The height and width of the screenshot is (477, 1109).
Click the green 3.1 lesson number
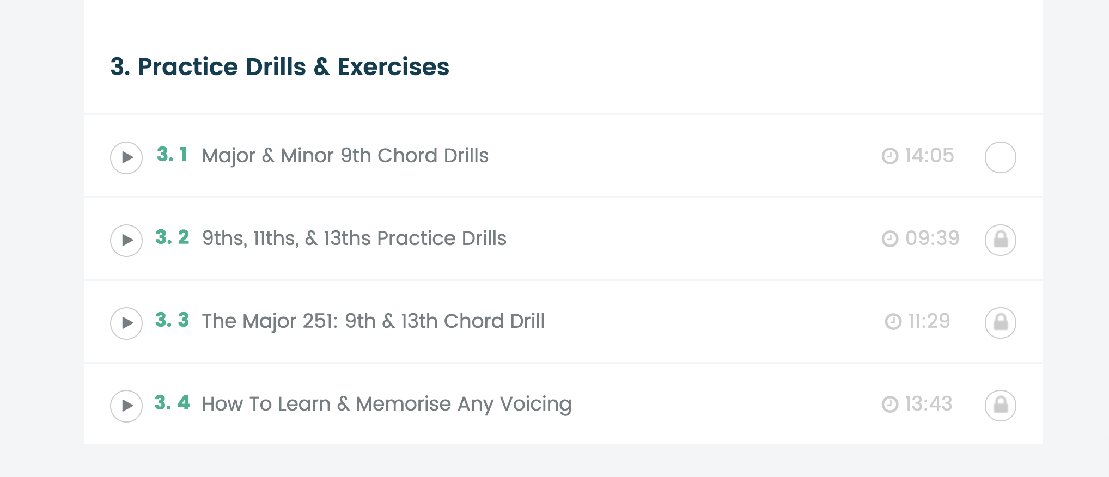tap(172, 155)
